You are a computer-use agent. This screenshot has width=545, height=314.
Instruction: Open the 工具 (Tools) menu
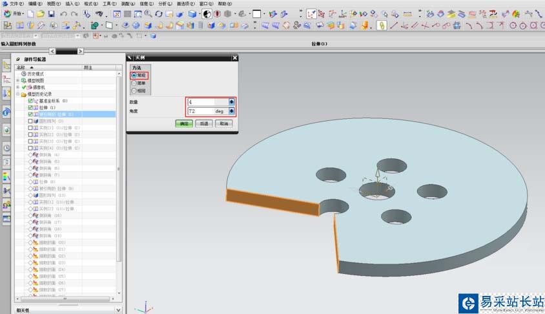pyautogui.click(x=109, y=3)
